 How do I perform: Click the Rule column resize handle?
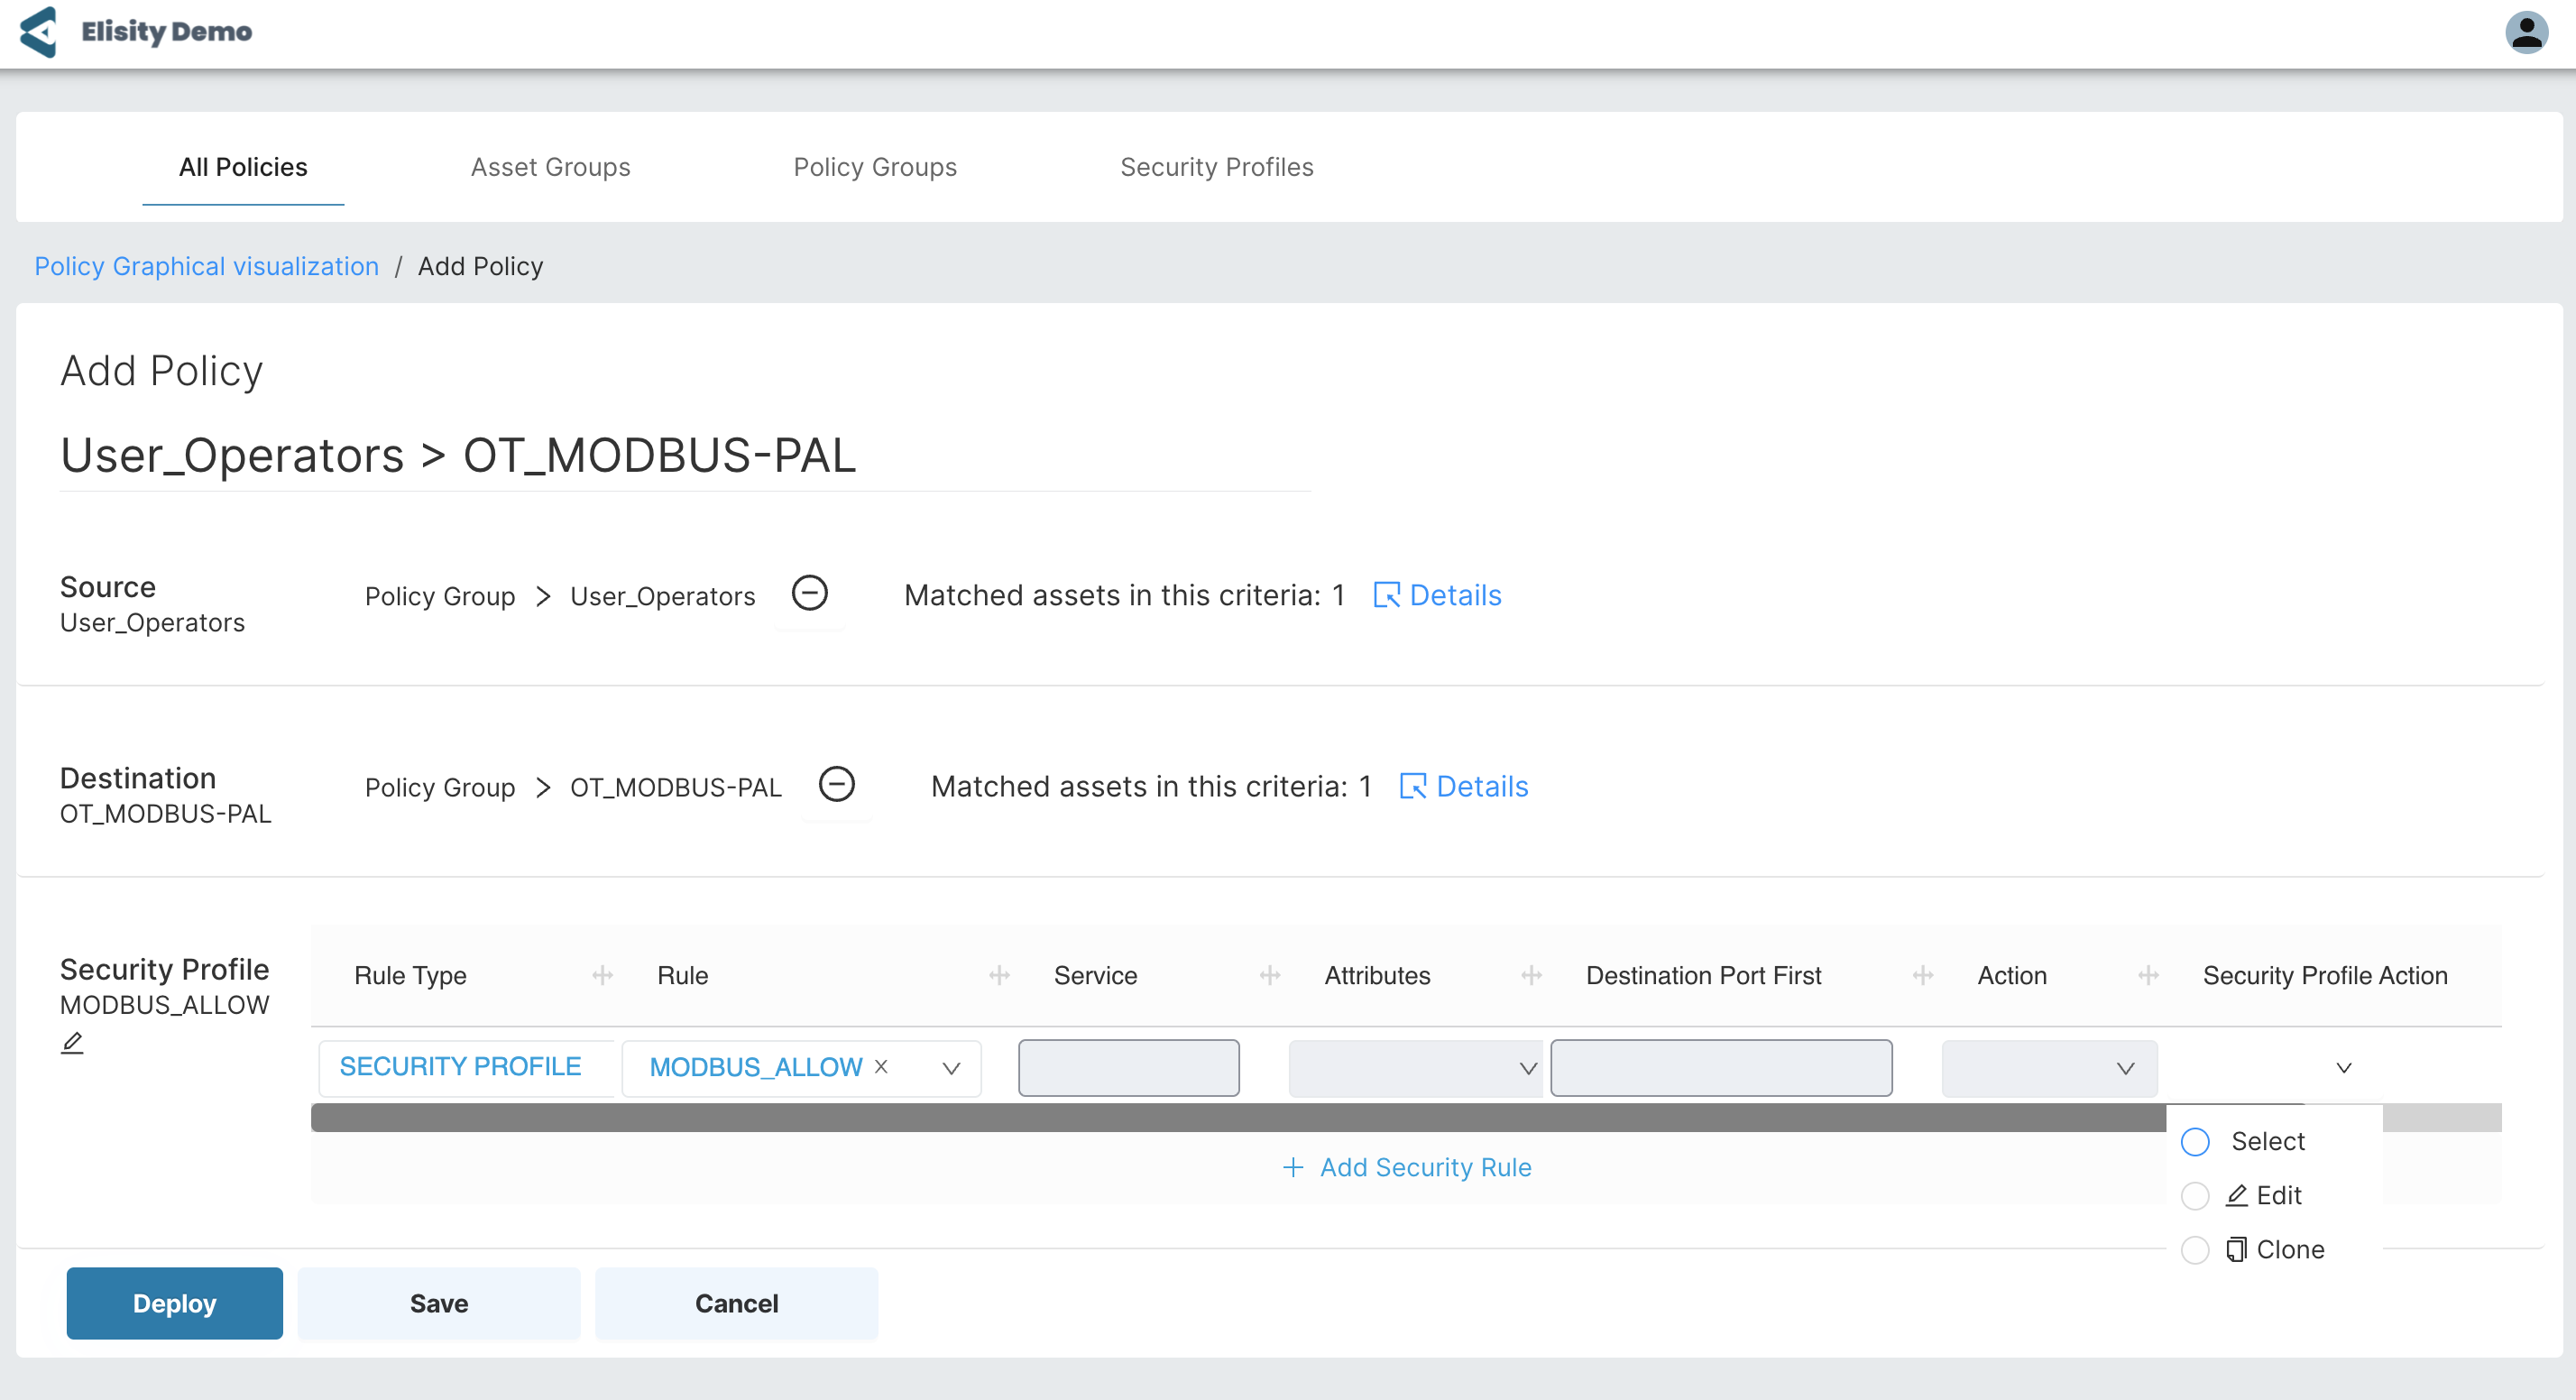click(999, 975)
